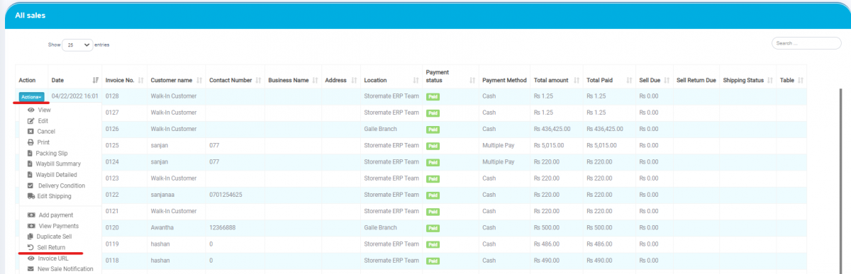Screen dimensions: 851x274
Task: Click the file icon beside Waybill Detailed
Action: click(x=30, y=174)
